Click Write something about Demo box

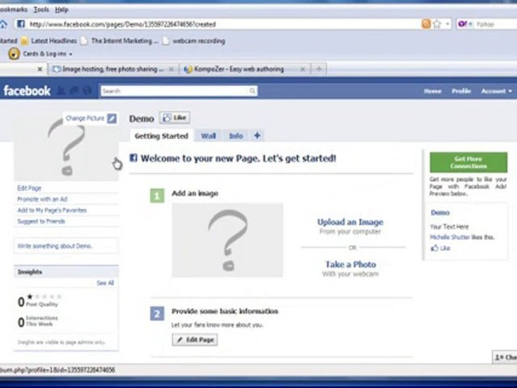66,246
